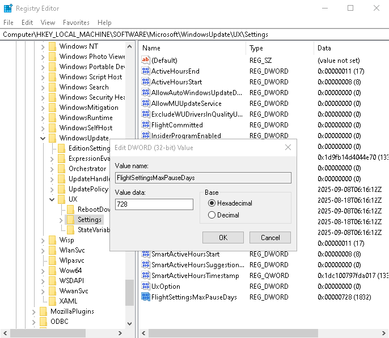Sort values by the Type column header
This screenshot has width=389, height=338.
click(280, 48)
